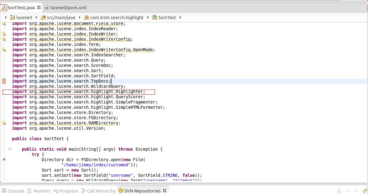
Task: Switch to the SortTest.java editor tab
Action: coord(21,7)
